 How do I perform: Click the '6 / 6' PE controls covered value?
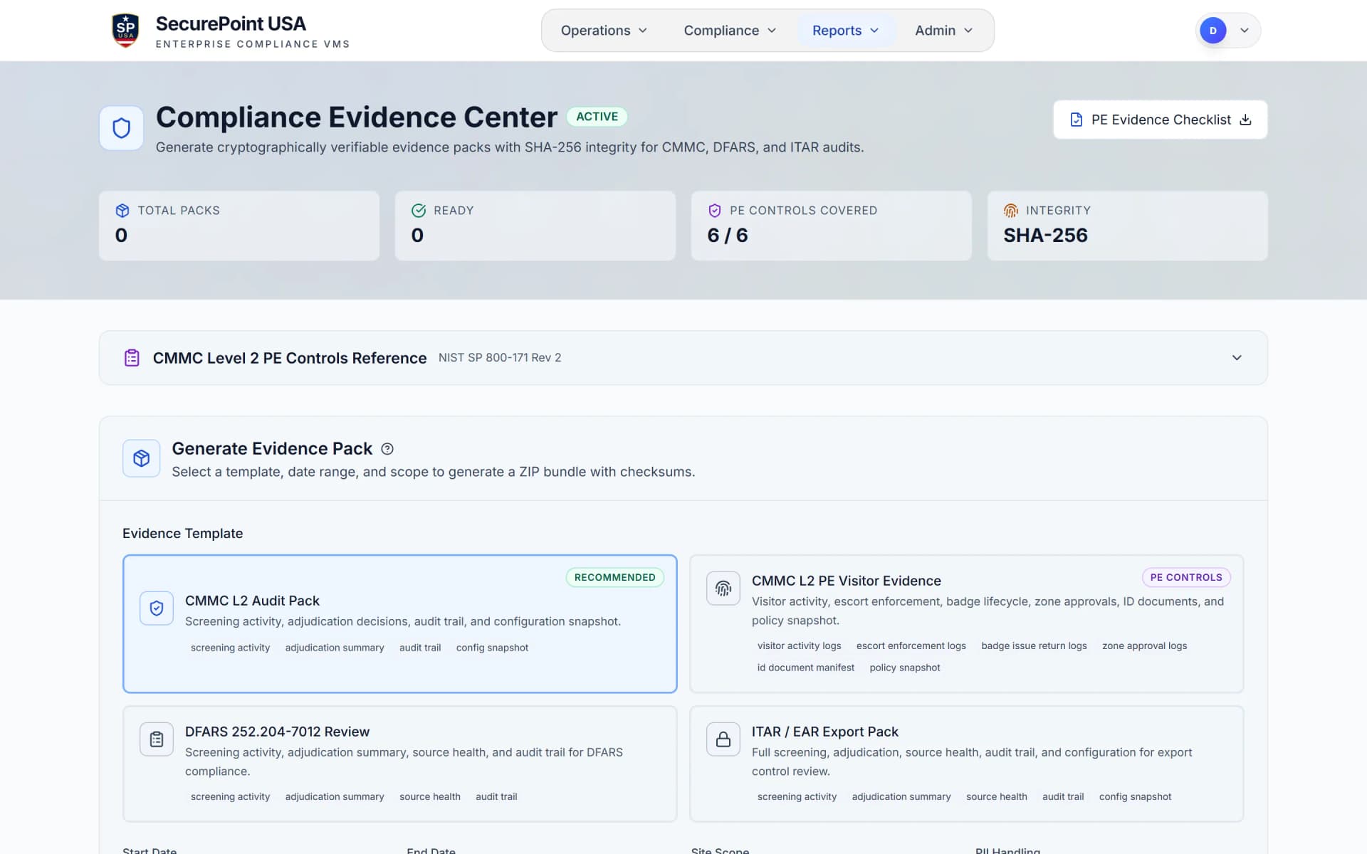coord(728,236)
